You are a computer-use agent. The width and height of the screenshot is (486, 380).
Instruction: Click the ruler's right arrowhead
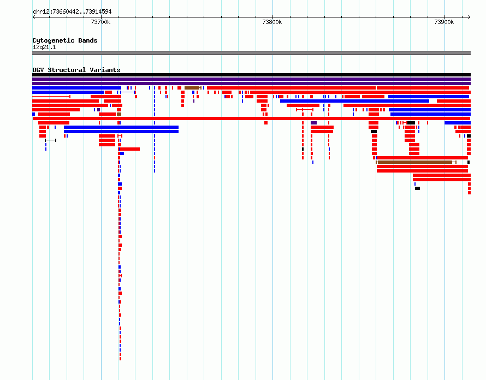[469, 17]
